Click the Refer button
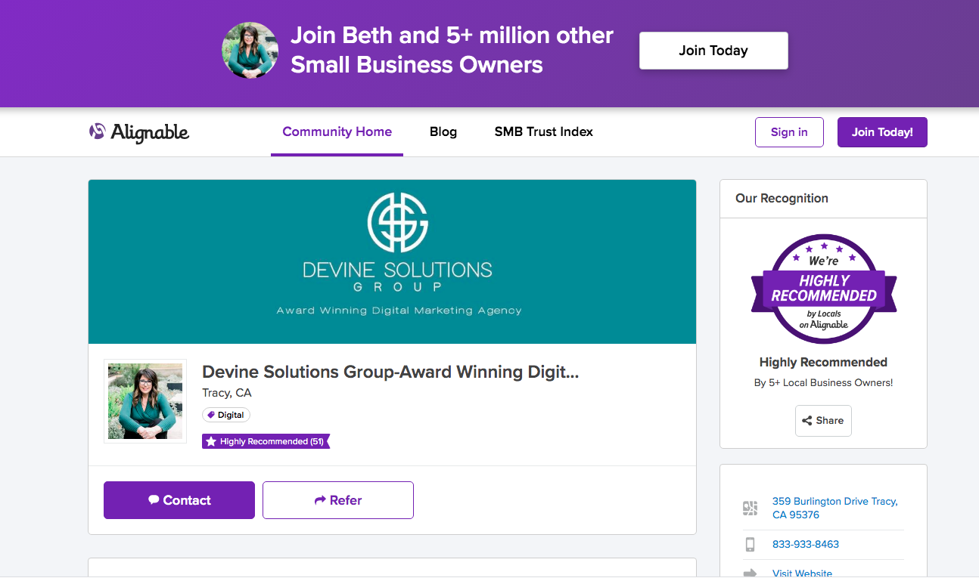The height and width of the screenshot is (578, 979). click(x=338, y=500)
